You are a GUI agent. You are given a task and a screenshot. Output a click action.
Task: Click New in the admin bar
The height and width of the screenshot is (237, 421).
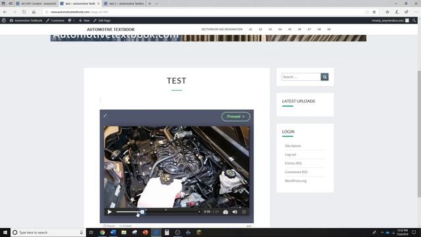[84, 20]
